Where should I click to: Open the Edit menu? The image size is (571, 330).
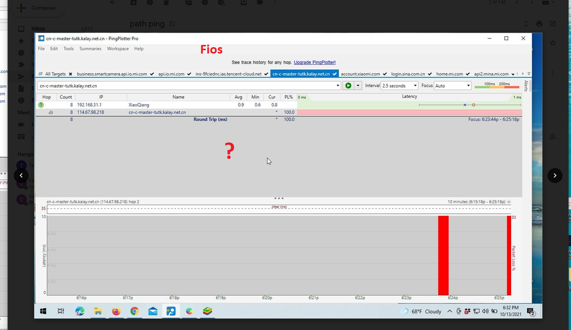pyautogui.click(x=54, y=49)
